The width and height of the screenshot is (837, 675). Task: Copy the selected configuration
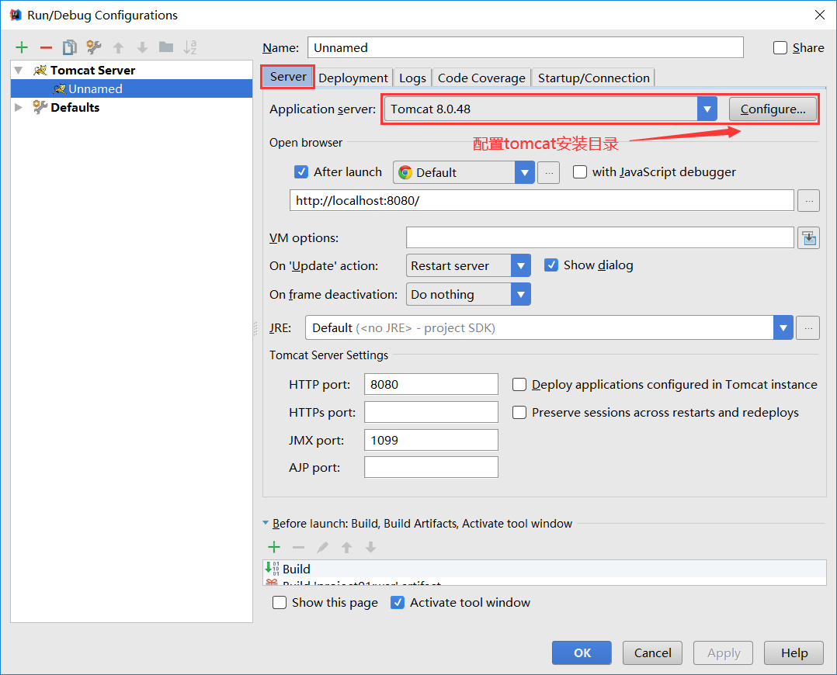click(70, 47)
